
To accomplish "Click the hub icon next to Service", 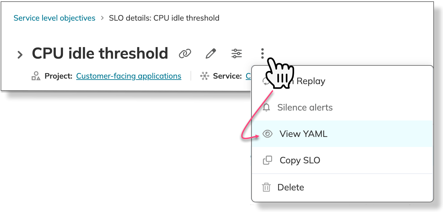I will tap(204, 76).
